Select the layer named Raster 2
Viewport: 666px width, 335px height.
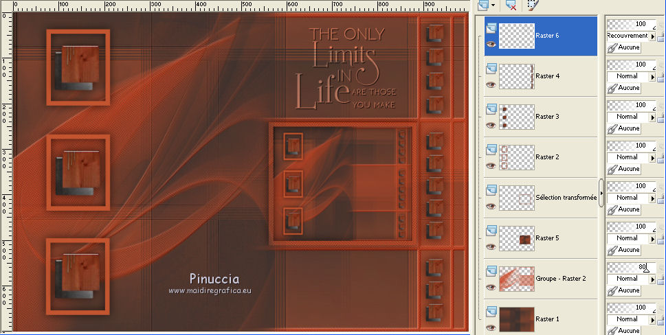547,157
